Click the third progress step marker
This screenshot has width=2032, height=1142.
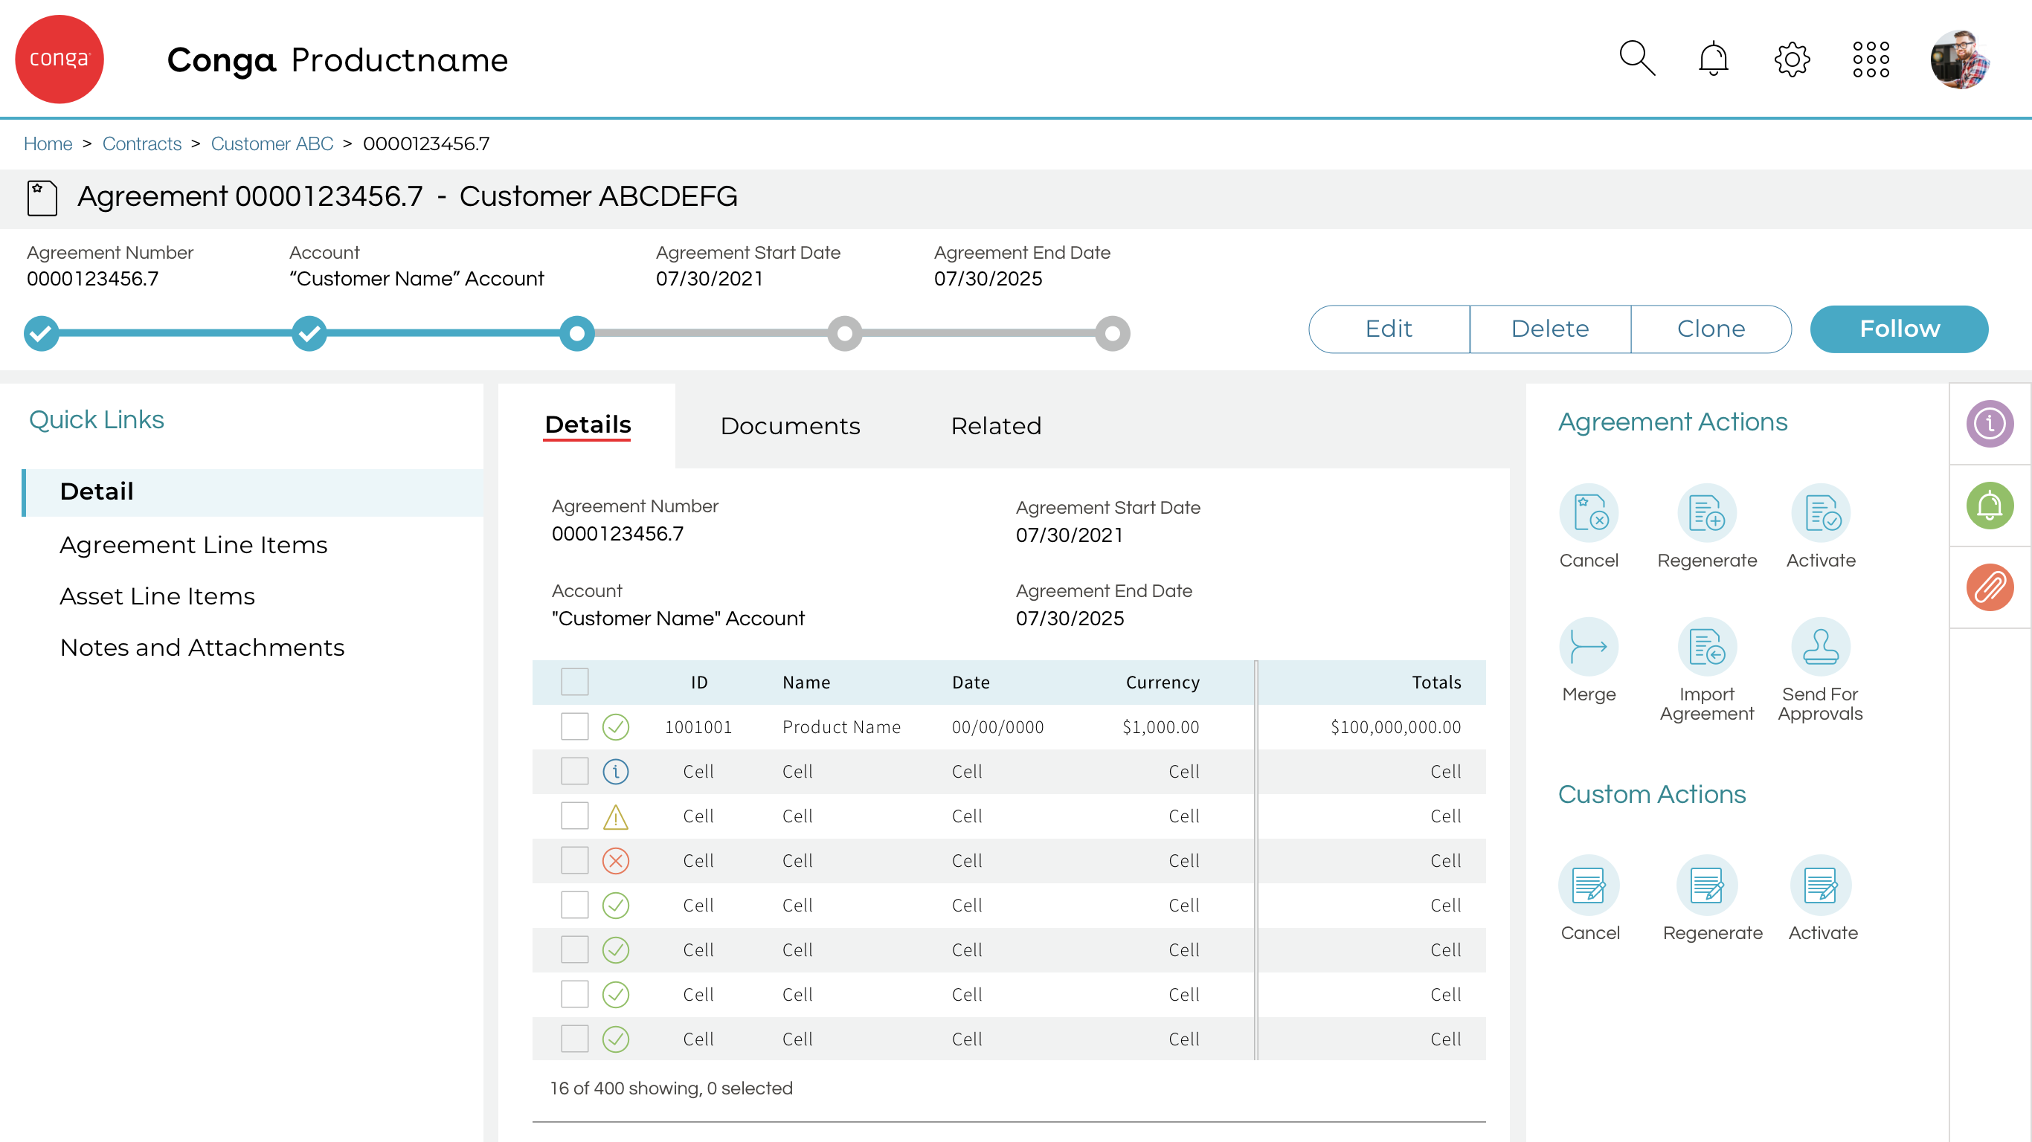click(x=576, y=334)
